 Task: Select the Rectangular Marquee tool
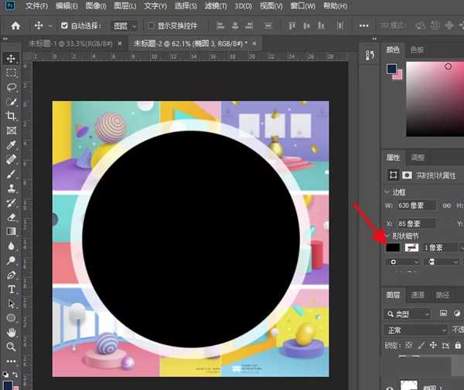11,73
